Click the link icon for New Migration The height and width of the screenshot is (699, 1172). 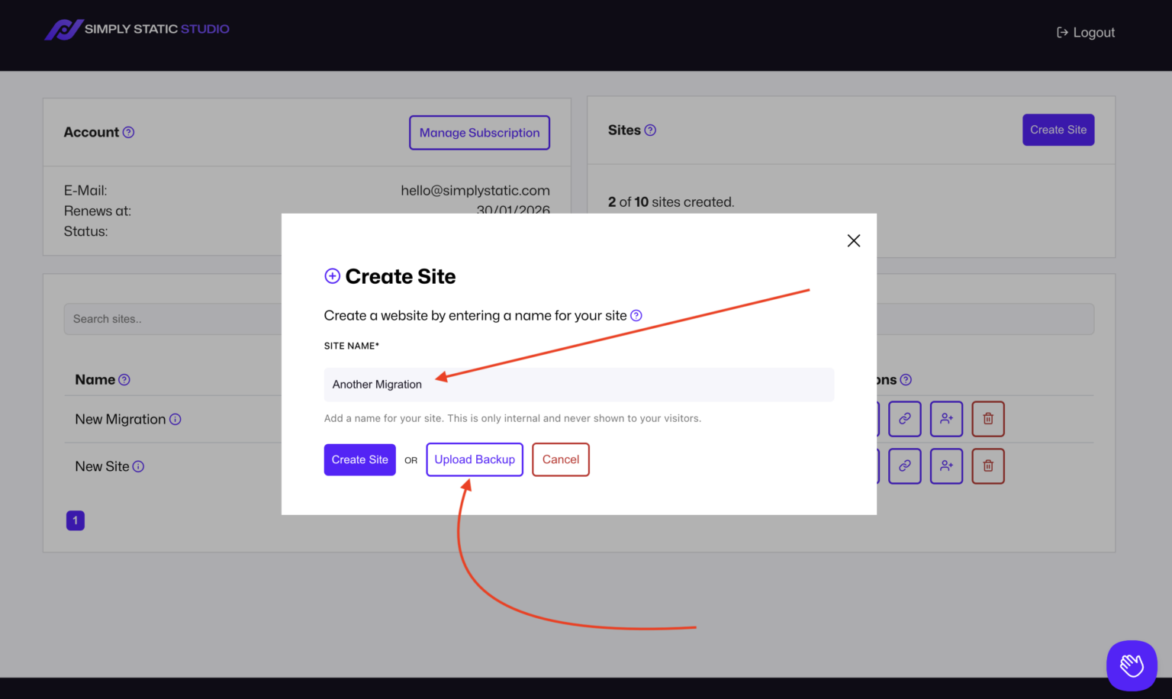coord(904,419)
